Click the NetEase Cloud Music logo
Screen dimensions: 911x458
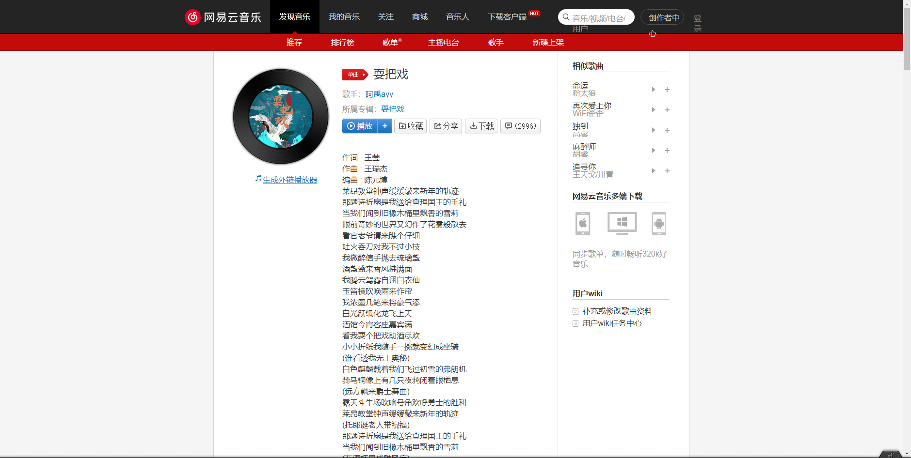[x=223, y=16]
